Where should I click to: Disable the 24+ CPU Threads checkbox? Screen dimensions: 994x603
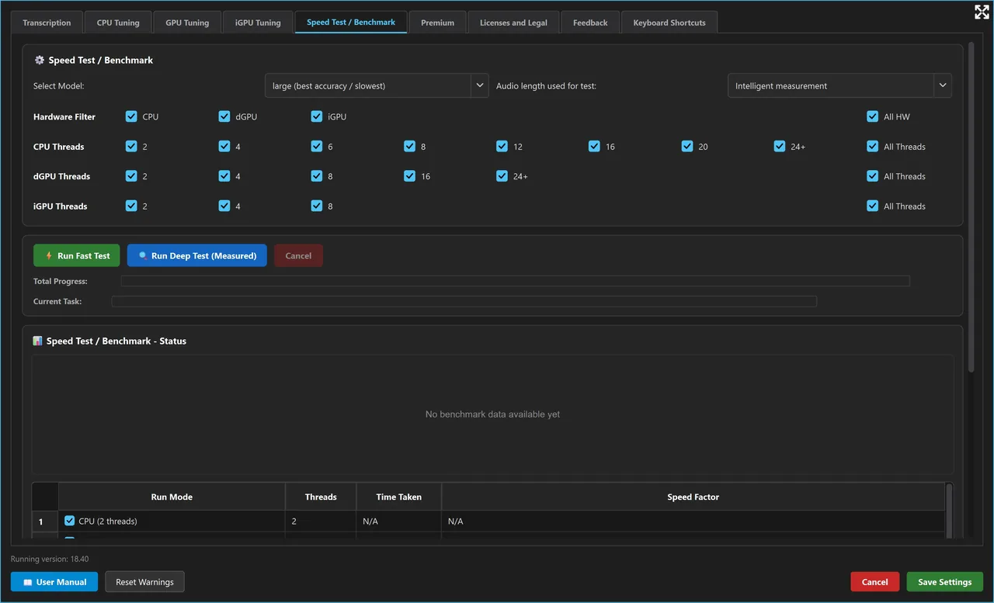pos(780,146)
